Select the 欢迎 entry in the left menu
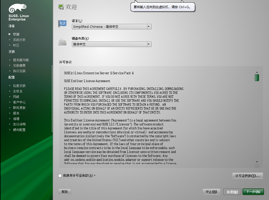This screenshot has height=200, width=269. click(16, 34)
